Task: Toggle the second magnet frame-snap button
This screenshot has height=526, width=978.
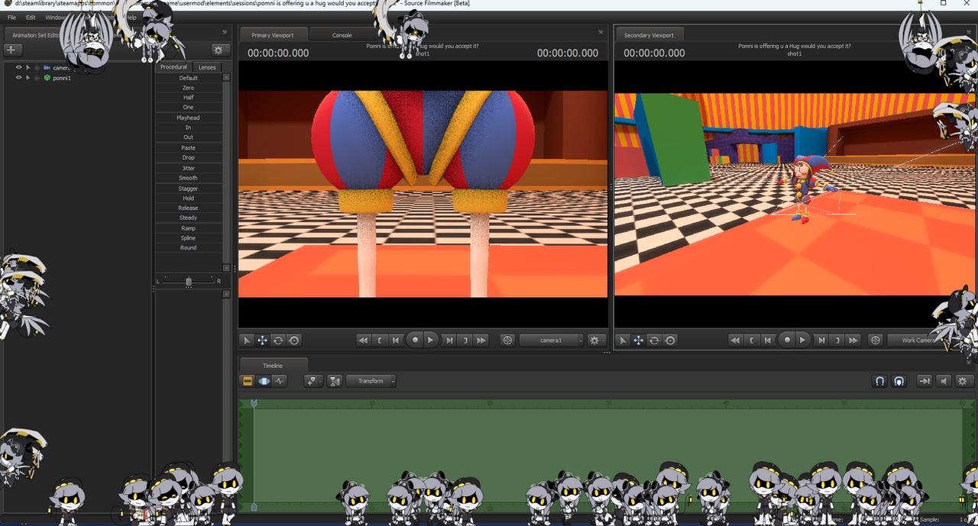Action: (x=899, y=381)
